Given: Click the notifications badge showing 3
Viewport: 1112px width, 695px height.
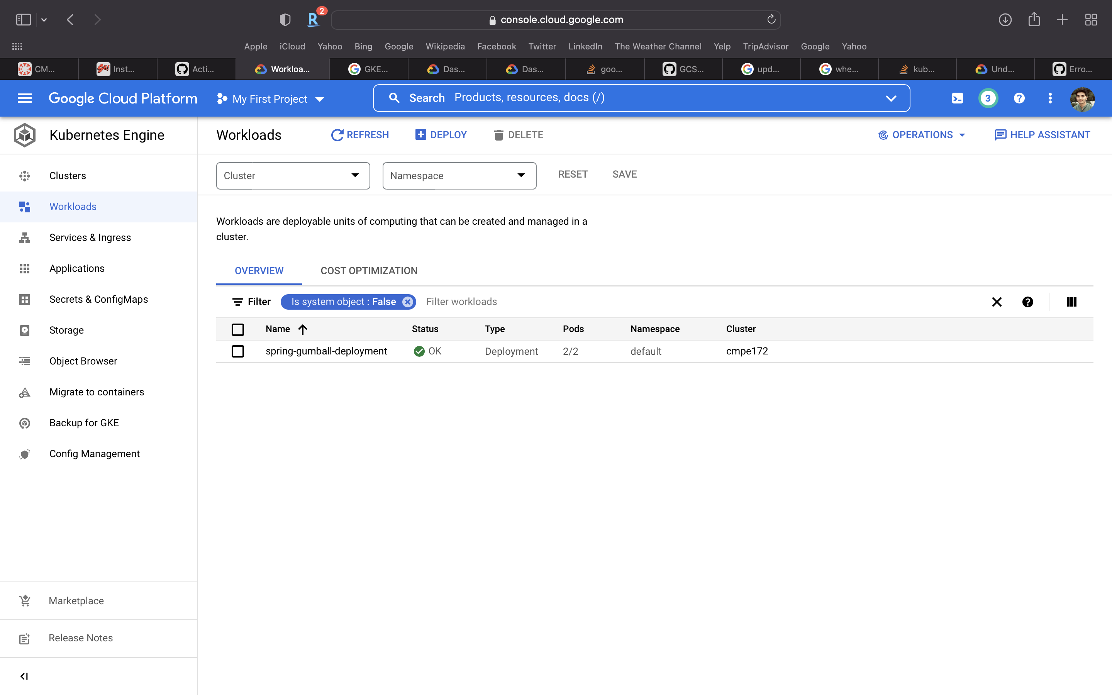Looking at the screenshot, I should pyautogui.click(x=987, y=98).
